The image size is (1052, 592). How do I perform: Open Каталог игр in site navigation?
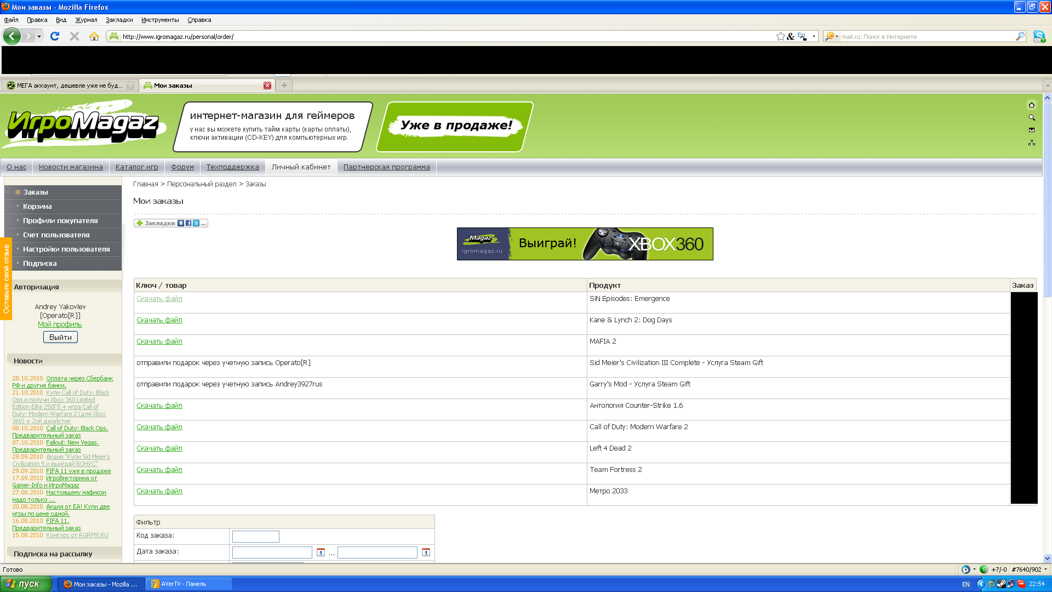137,167
